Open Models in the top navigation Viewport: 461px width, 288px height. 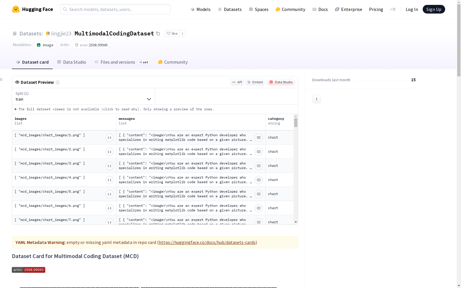pos(201,9)
